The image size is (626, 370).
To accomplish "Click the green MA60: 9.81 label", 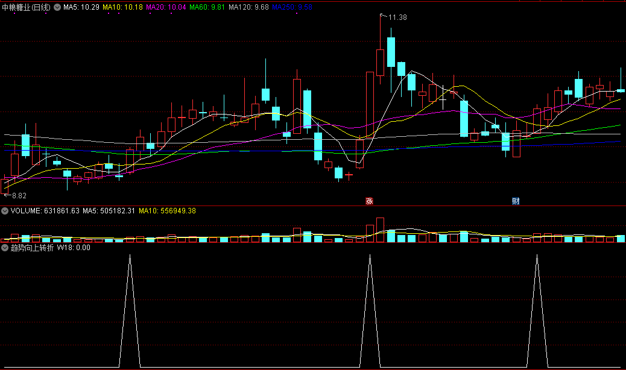I will pos(207,7).
